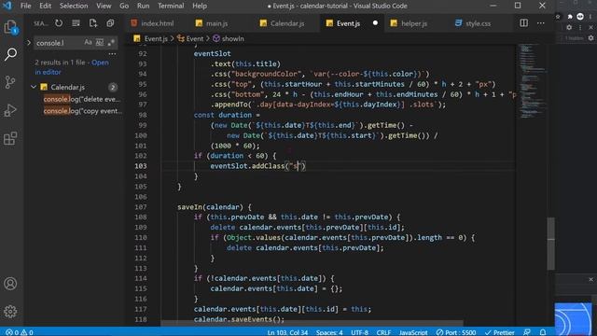This screenshot has height=336, width=597.
Task: Collapse all search results icon
Action: pos(110,23)
